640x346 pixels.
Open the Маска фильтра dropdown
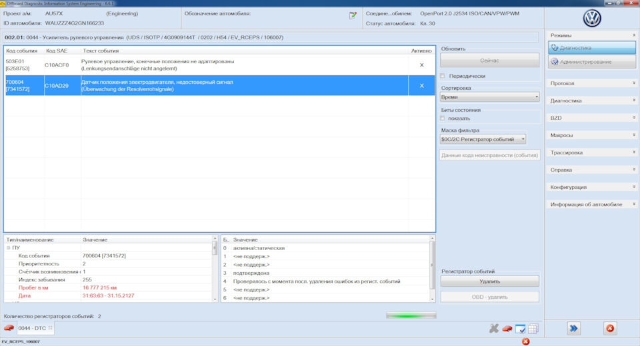point(483,139)
